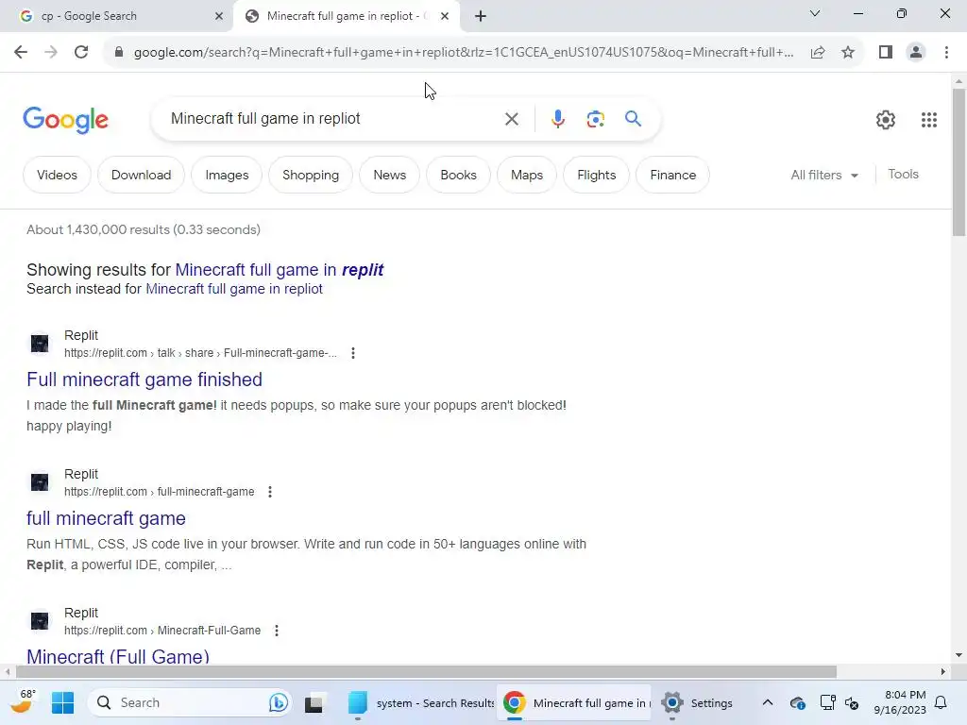Click the Google logo
The height and width of the screenshot is (725, 967).
(65, 120)
